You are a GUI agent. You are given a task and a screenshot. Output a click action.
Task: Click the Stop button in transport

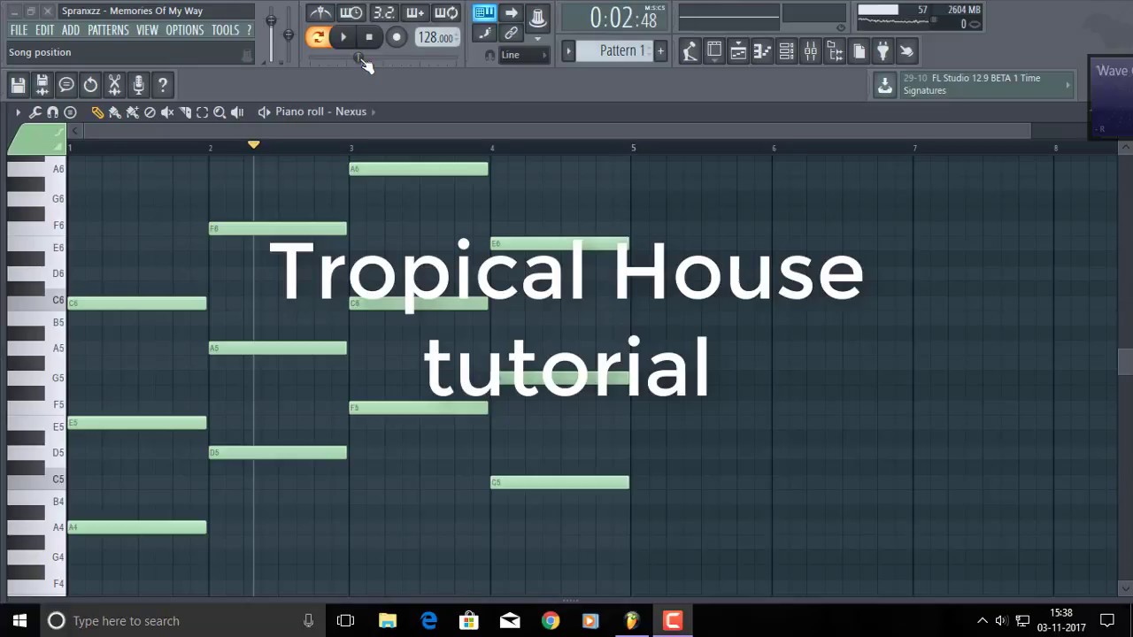369,37
